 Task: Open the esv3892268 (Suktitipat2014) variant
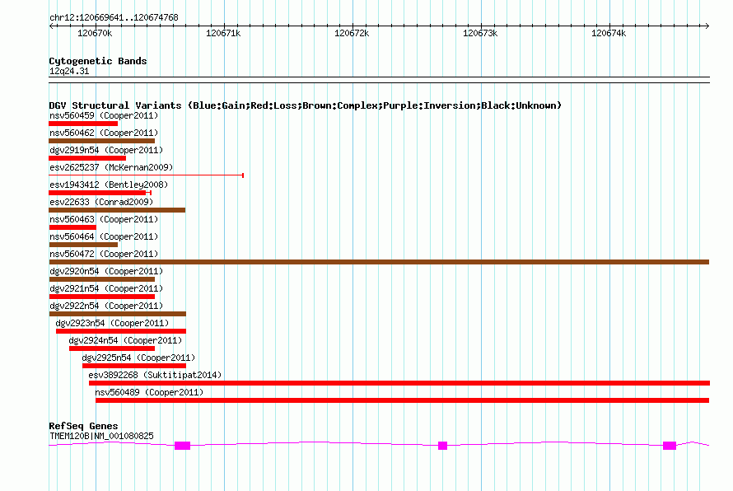[x=155, y=375]
